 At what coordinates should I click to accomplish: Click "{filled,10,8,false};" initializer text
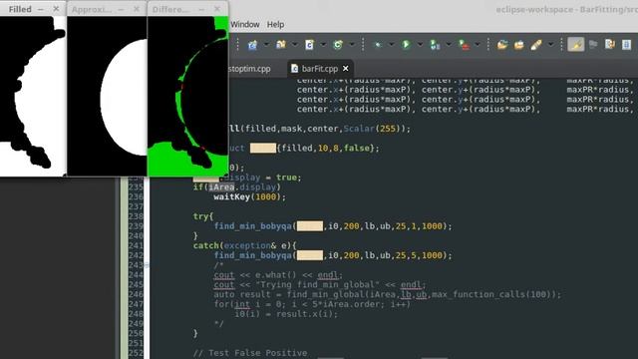328,149
